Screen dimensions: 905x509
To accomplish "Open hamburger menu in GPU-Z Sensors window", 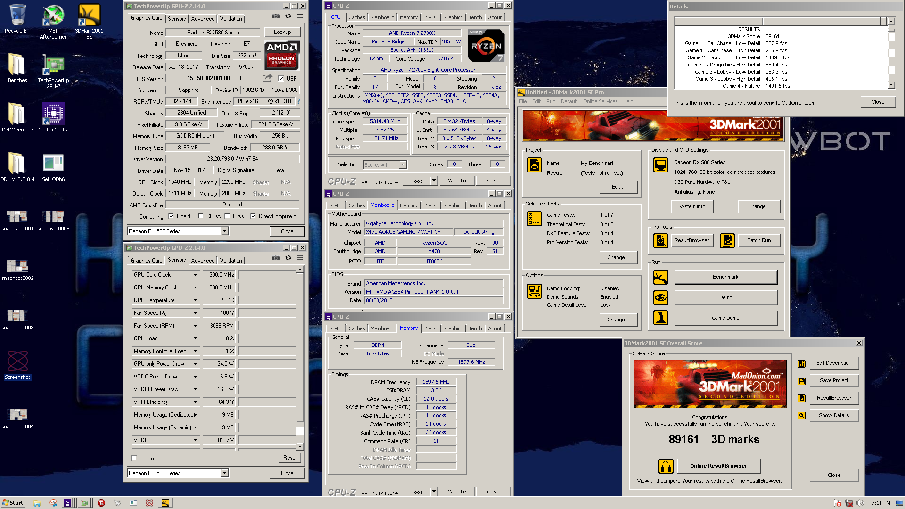I will pyautogui.click(x=300, y=258).
